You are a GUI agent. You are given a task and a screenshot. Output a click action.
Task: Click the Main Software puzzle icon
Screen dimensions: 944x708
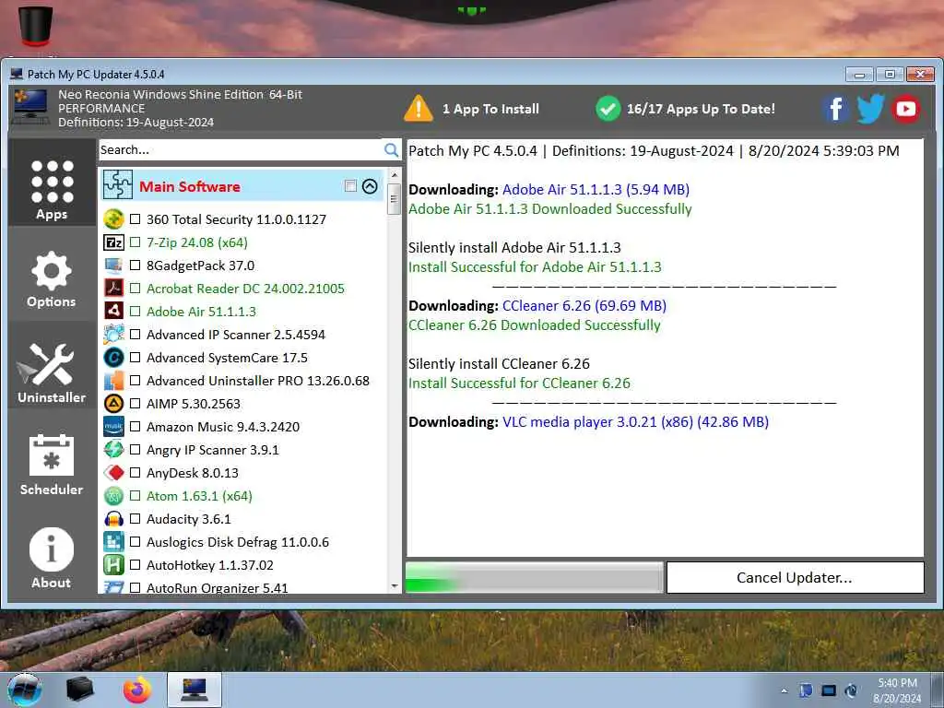click(x=117, y=184)
